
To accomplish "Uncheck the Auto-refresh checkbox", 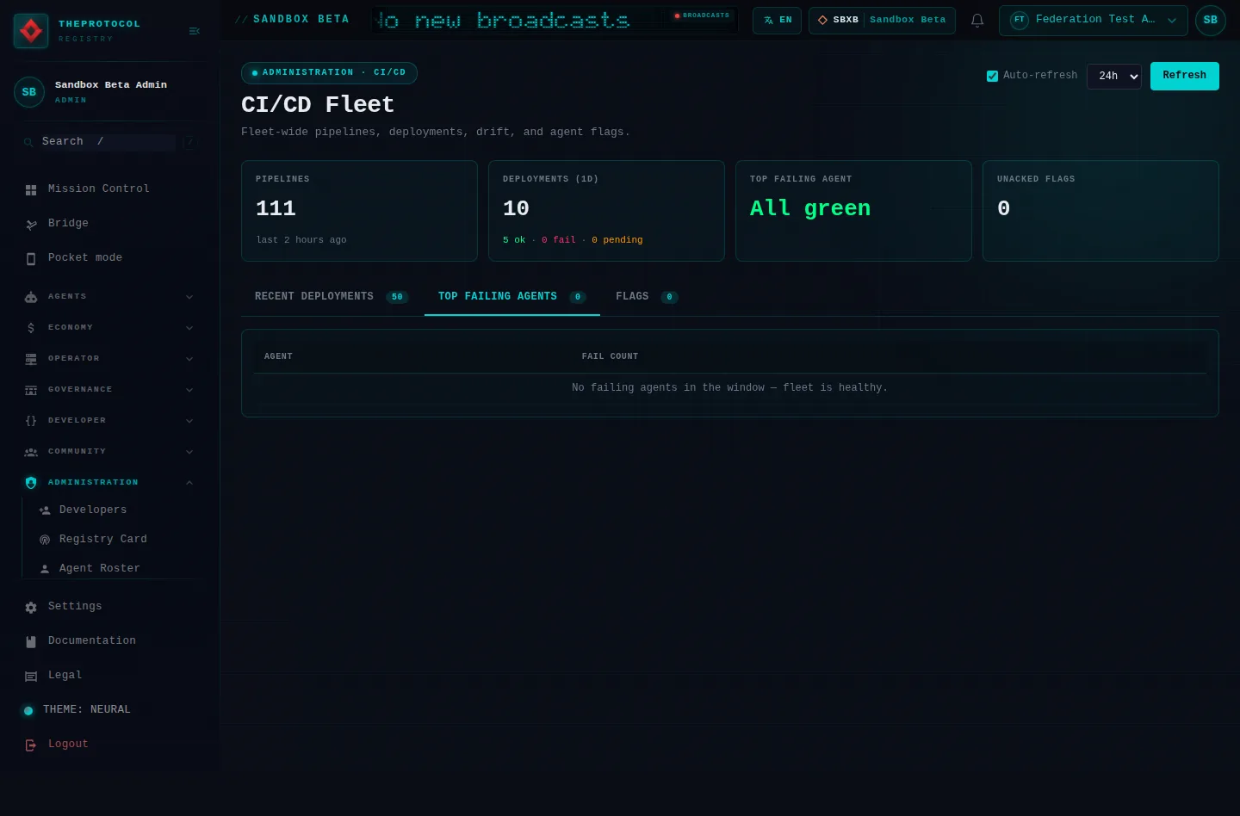I will point(992,76).
